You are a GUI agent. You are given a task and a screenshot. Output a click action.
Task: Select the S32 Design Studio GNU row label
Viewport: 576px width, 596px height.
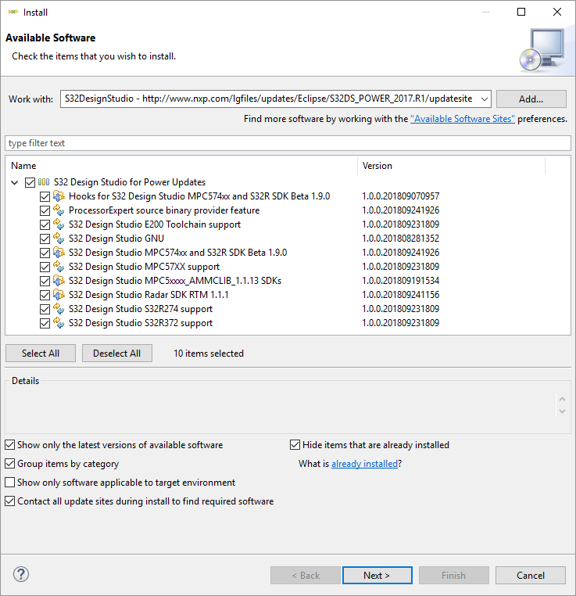point(116,239)
